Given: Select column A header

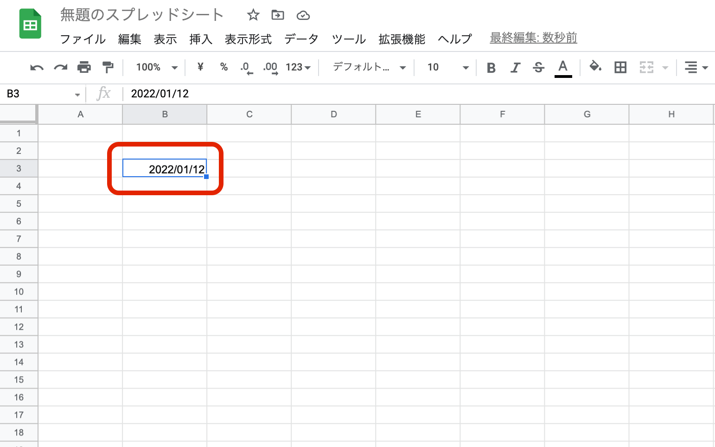Looking at the screenshot, I should [x=80, y=115].
